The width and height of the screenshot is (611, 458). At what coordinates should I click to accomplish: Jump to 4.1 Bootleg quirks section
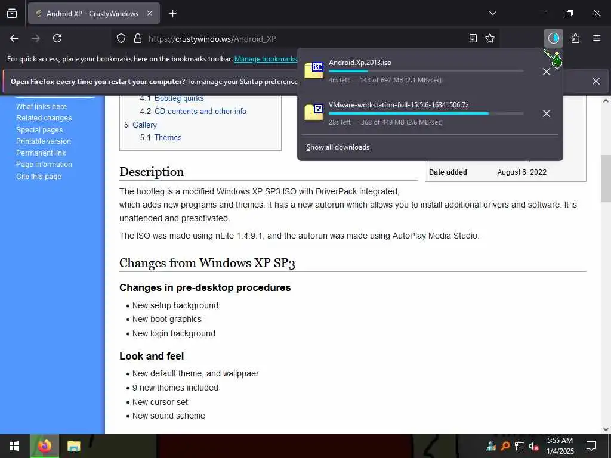(x=172, y=98)
